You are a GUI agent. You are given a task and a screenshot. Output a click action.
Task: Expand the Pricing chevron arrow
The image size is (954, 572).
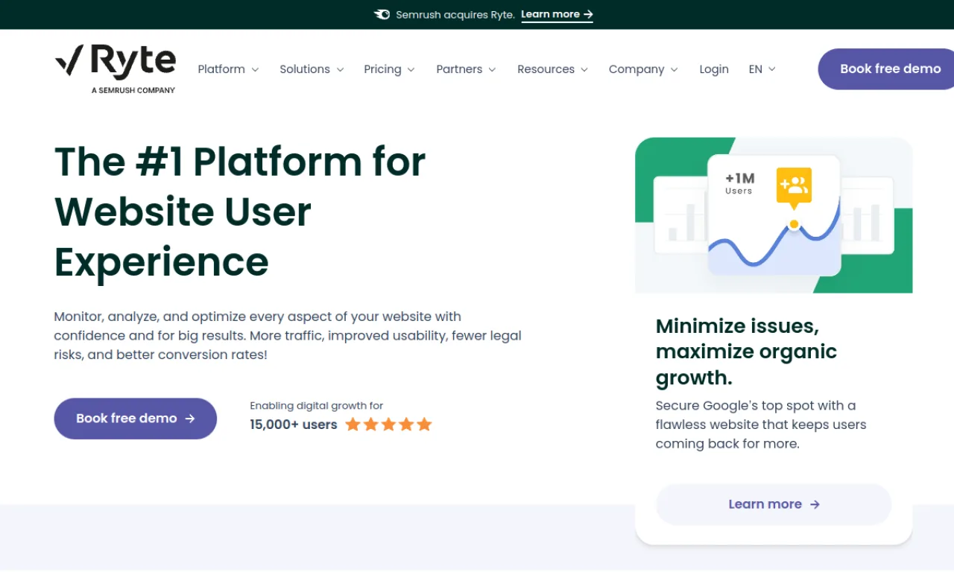[411, 69]
